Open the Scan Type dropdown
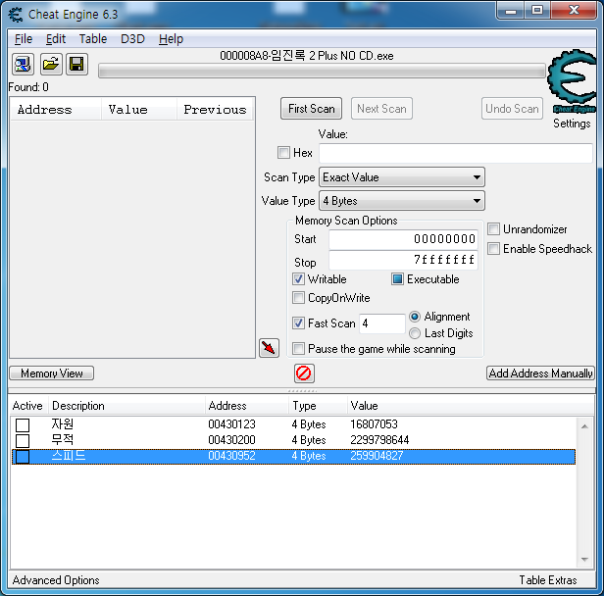Viewport: 604px width, 596px height. pyautogui.click(x=402, y=177)
